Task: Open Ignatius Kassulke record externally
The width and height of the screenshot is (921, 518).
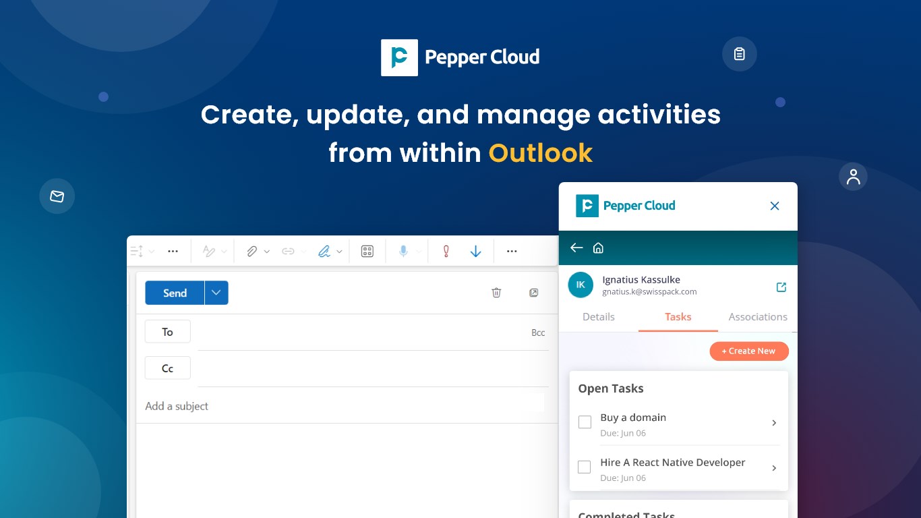Action: click(781, 287)
